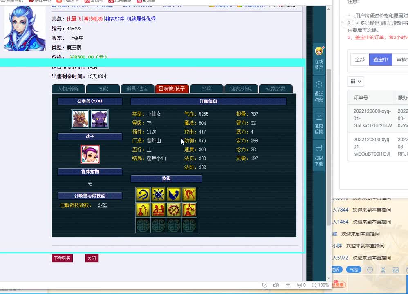Open the 意见反馈 feedback sidebar item

[319, 123]
